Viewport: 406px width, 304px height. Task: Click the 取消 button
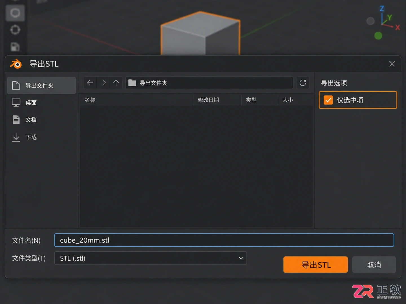point(374,265)
